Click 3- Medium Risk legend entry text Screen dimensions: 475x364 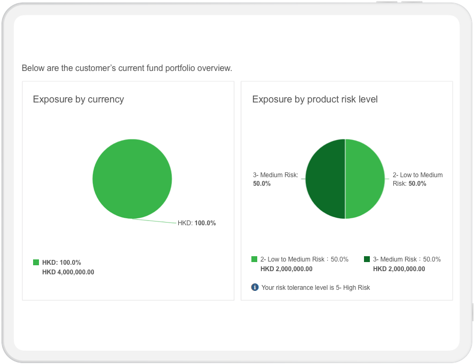(x=407, y=259)
